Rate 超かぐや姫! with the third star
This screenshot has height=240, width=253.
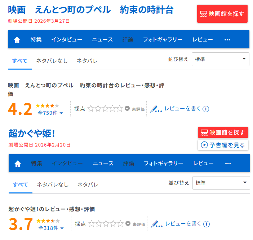(x=106, y=224)
